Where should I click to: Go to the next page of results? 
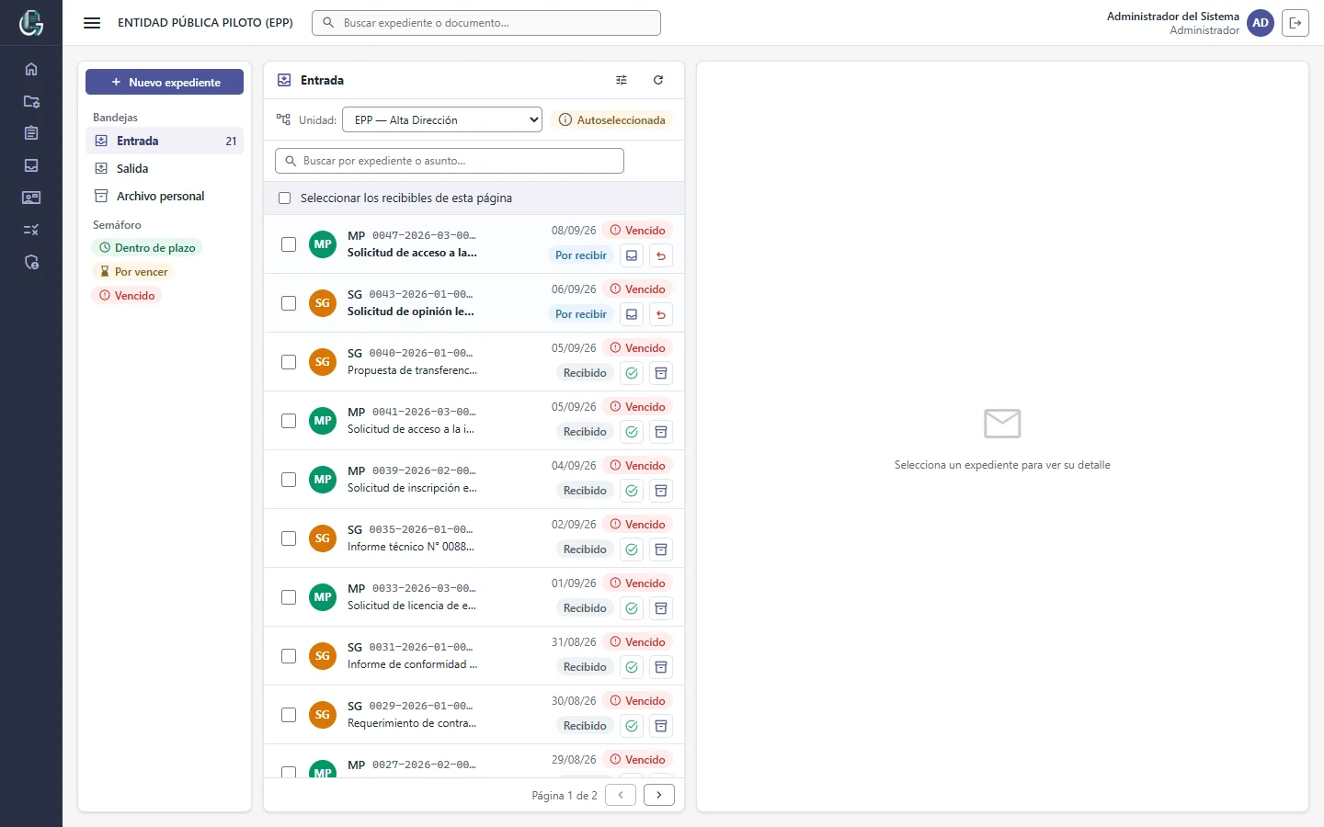tap(659, 795)
